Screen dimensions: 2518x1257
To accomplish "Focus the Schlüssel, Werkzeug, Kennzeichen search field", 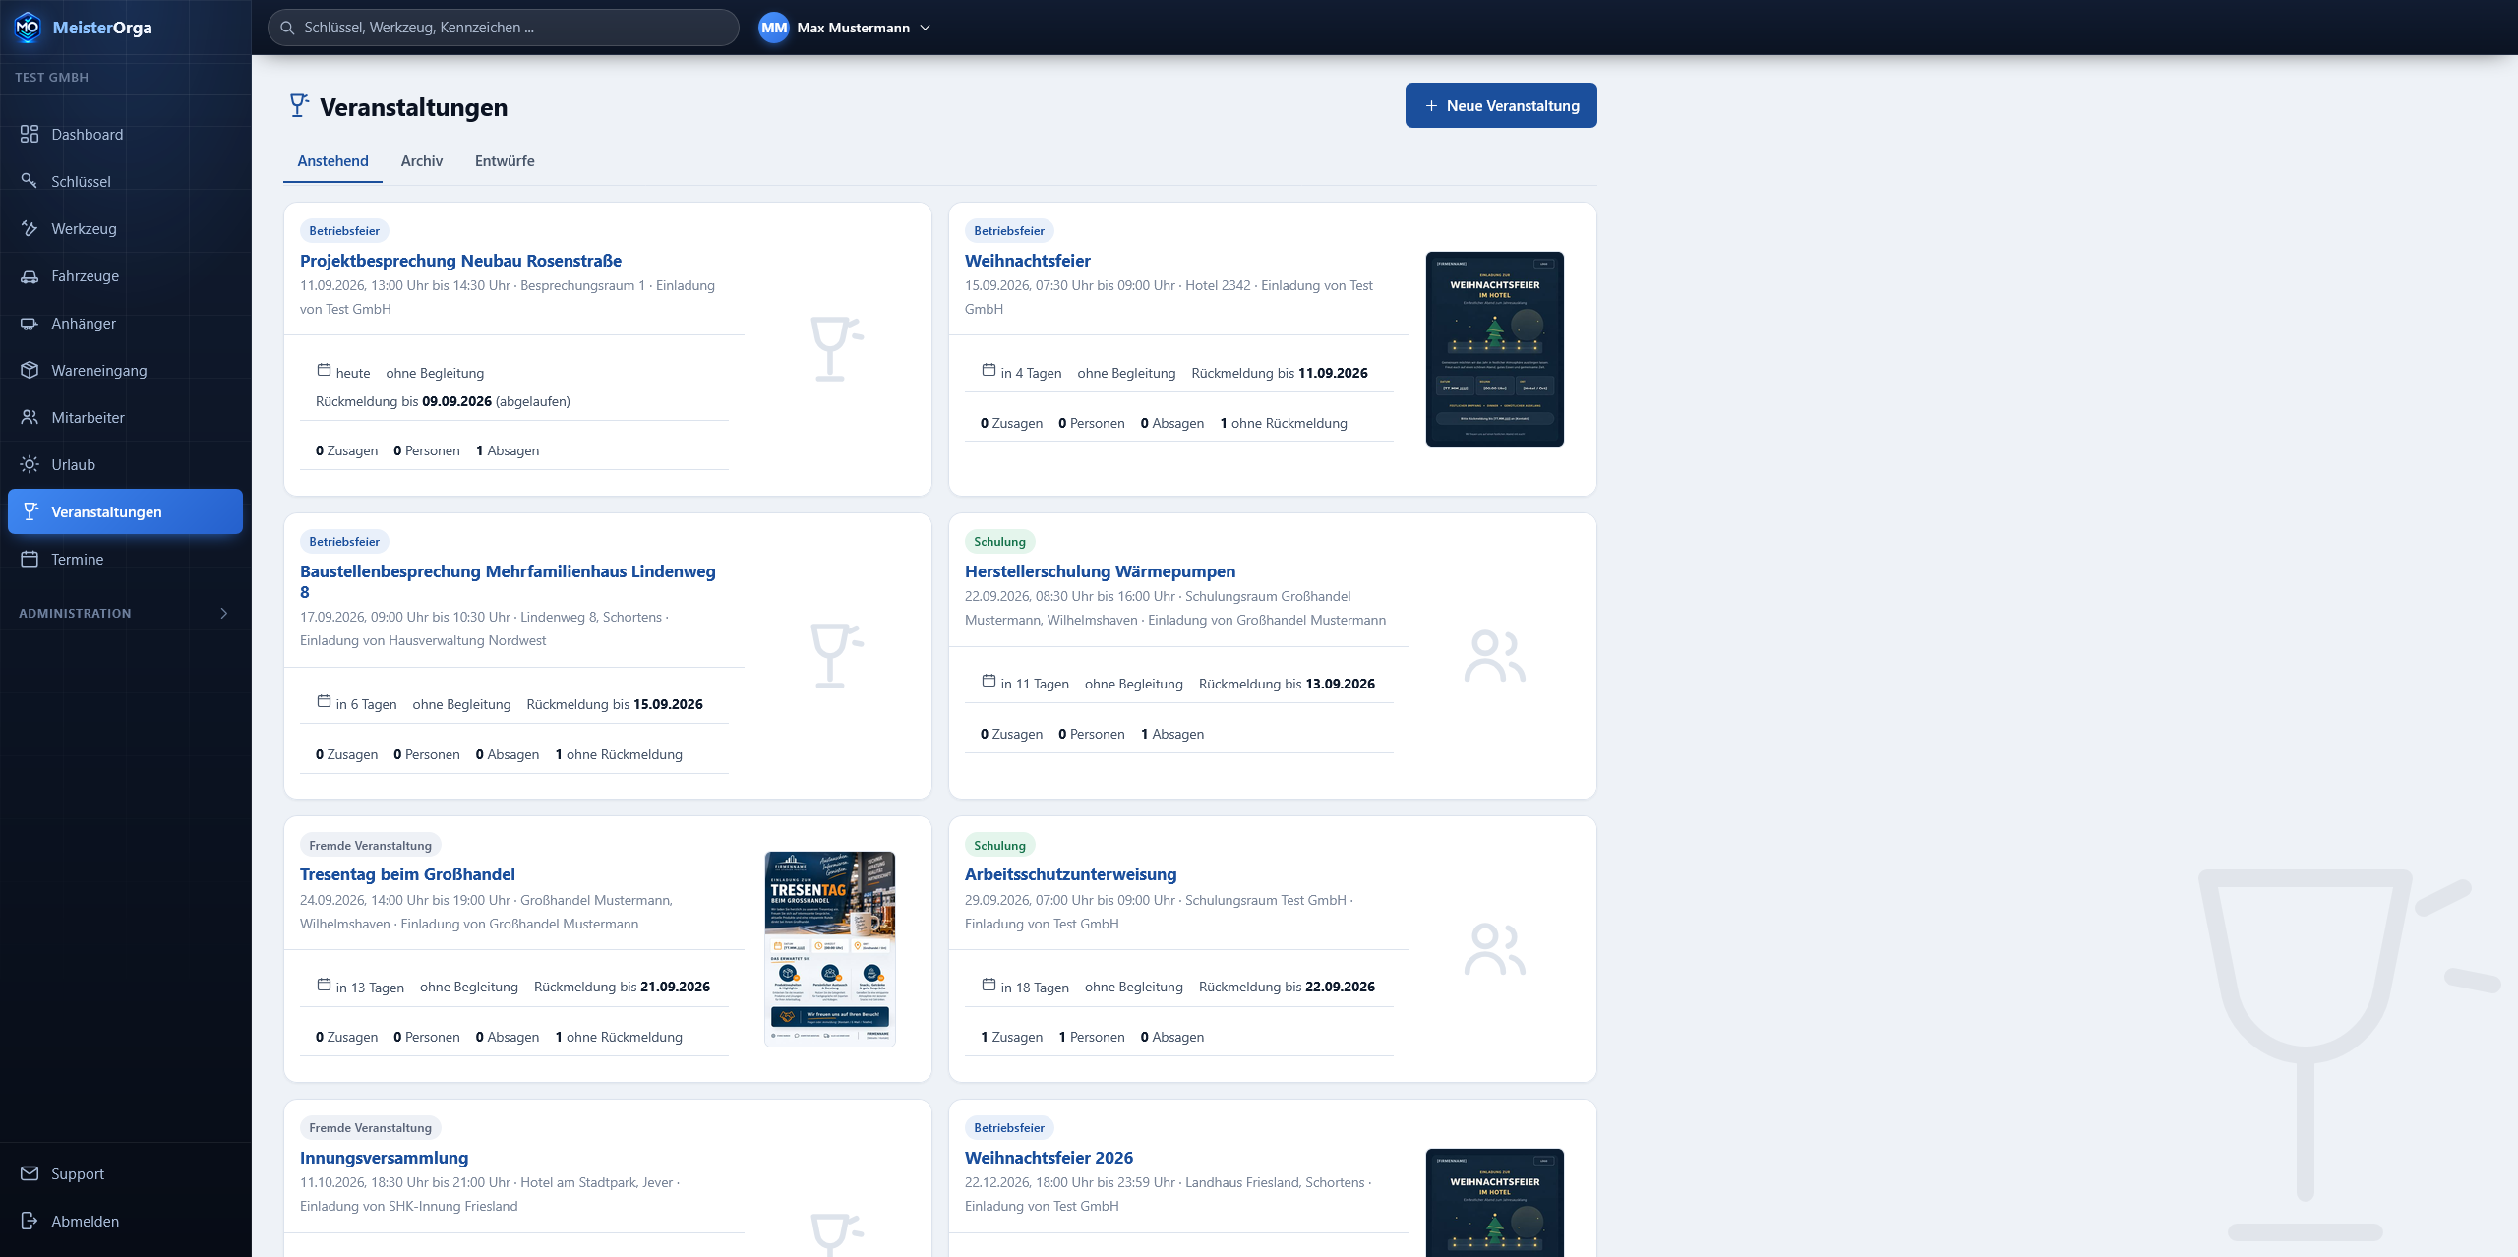I will point(504,28).
